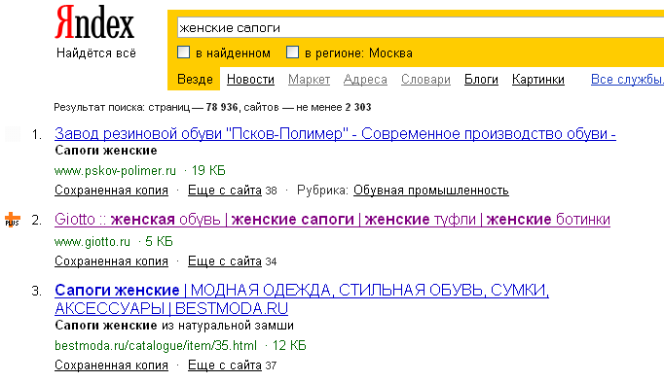Open the 'Адреса' tab
Viewport: 664px width, 382px height.
tap(365, 79)
